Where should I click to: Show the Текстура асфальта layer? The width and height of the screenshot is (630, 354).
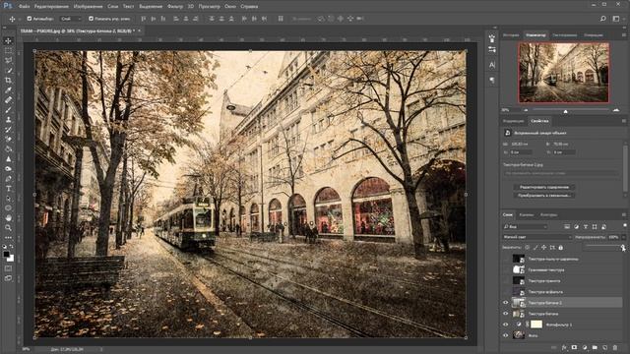pos(505,292)
